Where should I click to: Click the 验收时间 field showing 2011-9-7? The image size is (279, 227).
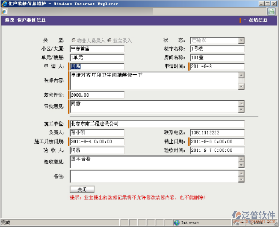(x=217, y=150)
